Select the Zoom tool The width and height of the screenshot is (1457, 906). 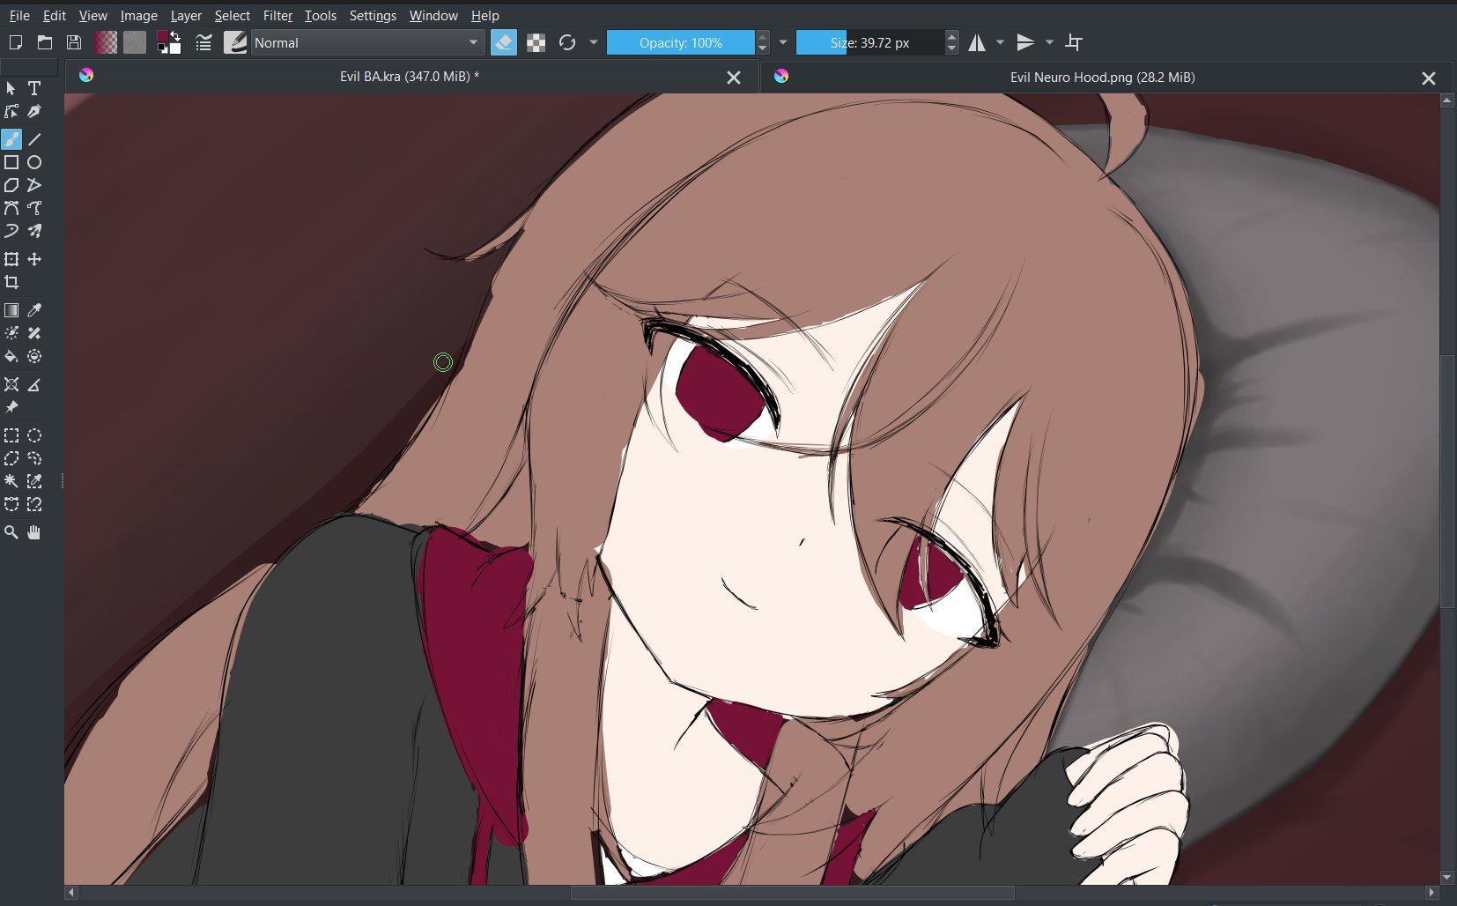pos(11,532)
